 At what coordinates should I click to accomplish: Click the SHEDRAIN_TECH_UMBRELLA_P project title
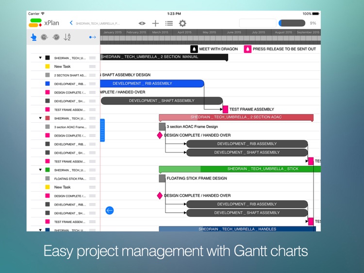click(98, 23)
